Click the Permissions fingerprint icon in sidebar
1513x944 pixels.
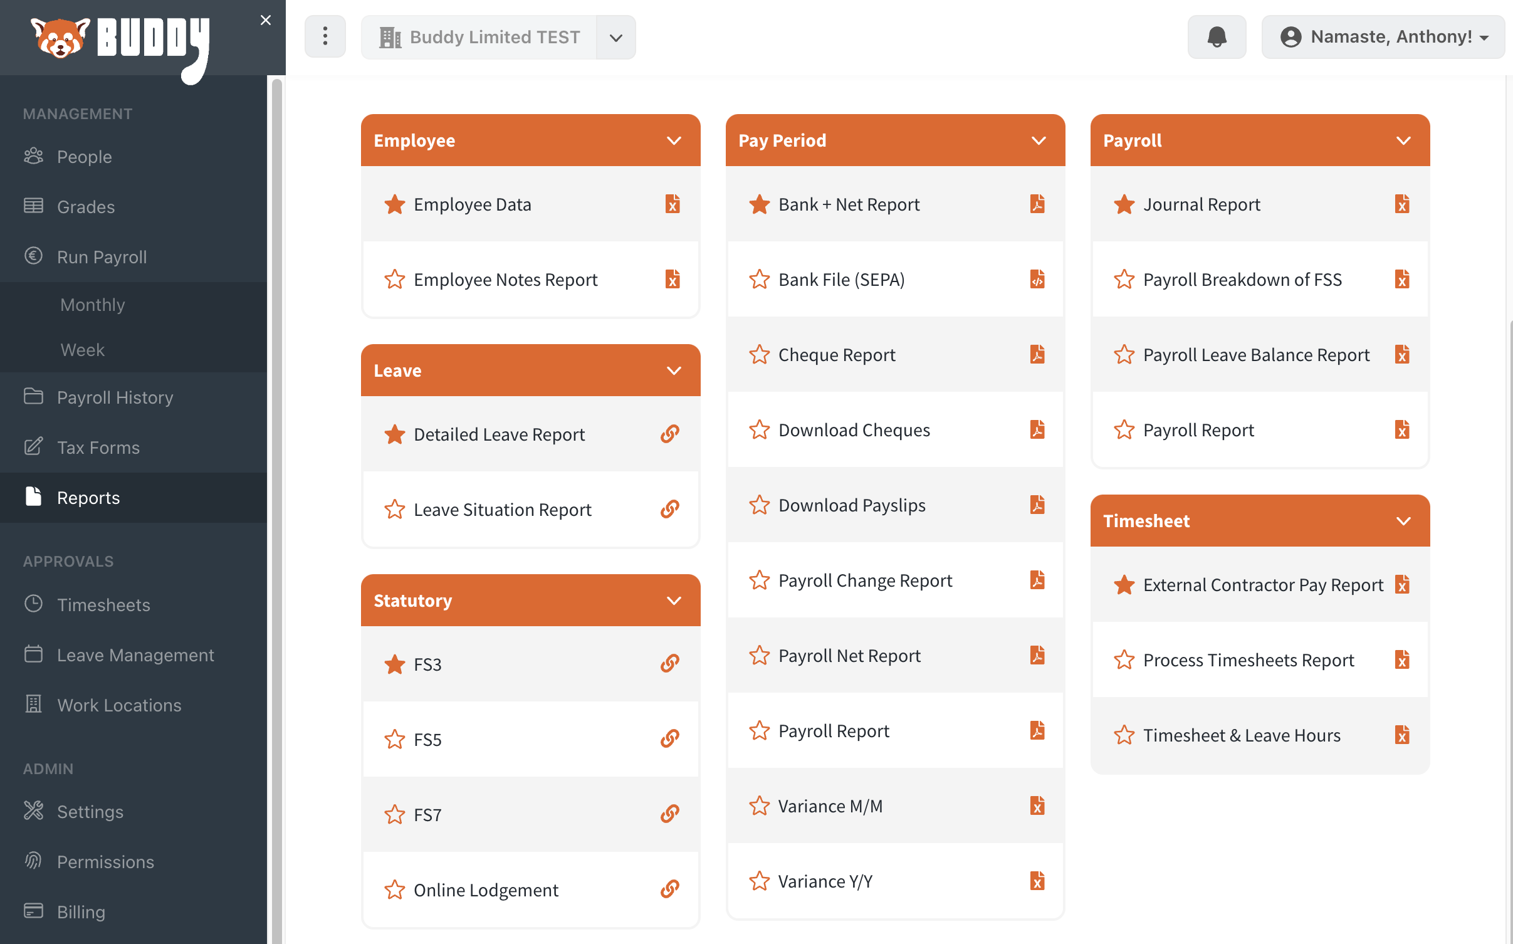click(x=33, y=861)
